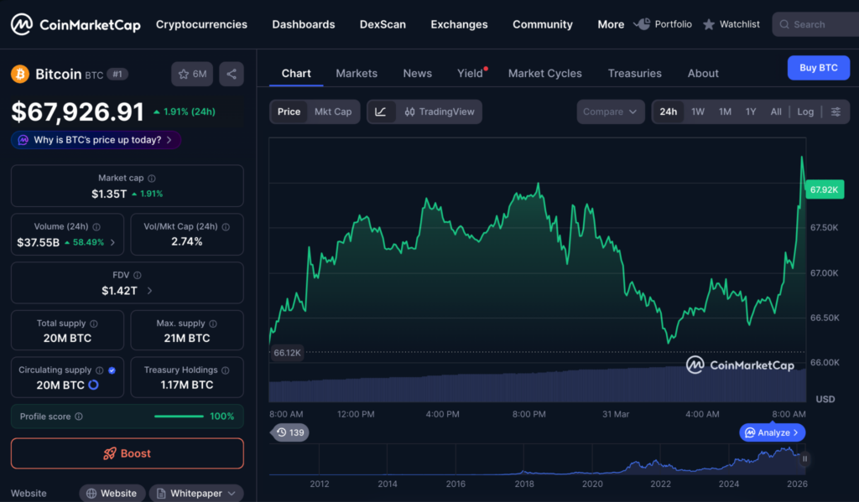Expand the FDV details chevron
Screen dimensions: 859x502
(x=150, y=291)
